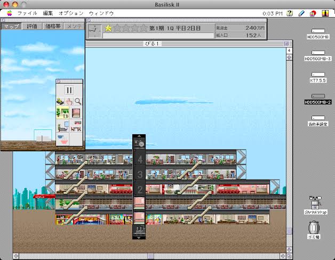Open the 編集 menu

tap(48, 13)
